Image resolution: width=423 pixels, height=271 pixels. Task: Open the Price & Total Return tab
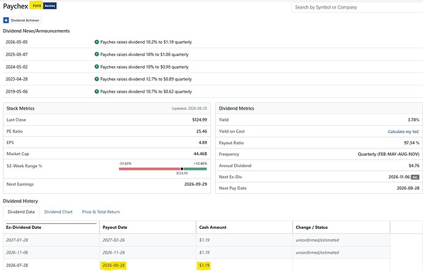click(101, 212)
